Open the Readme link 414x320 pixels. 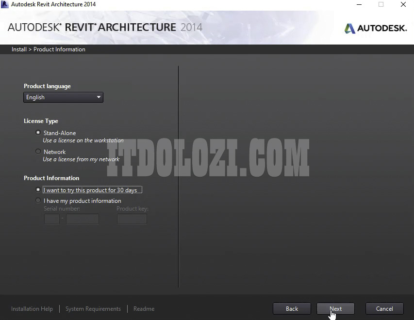click(x=144, y=309)
